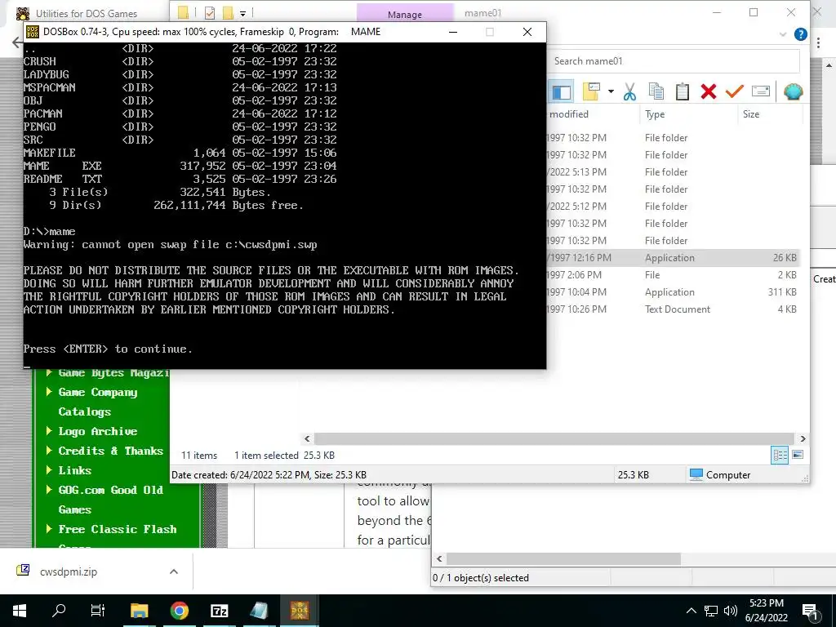The height and width of the screenshot is (627, 836).
Task: Click the New folder icon in toolbar
Action: (591, 91)
